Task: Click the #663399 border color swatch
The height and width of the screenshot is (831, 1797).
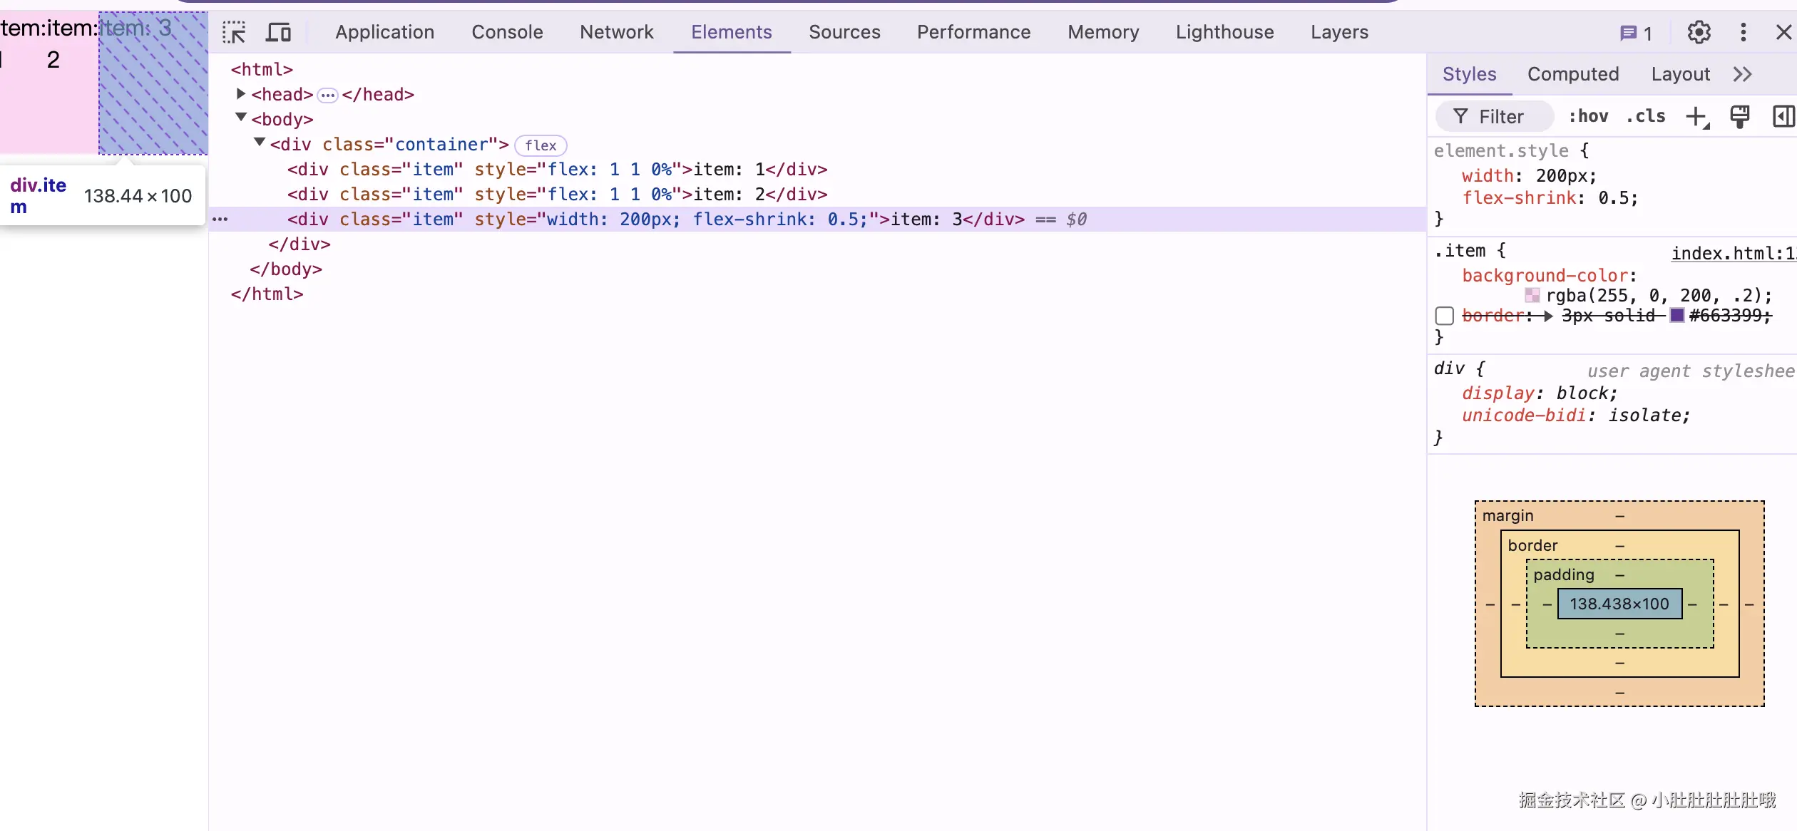Action: 1677,316
